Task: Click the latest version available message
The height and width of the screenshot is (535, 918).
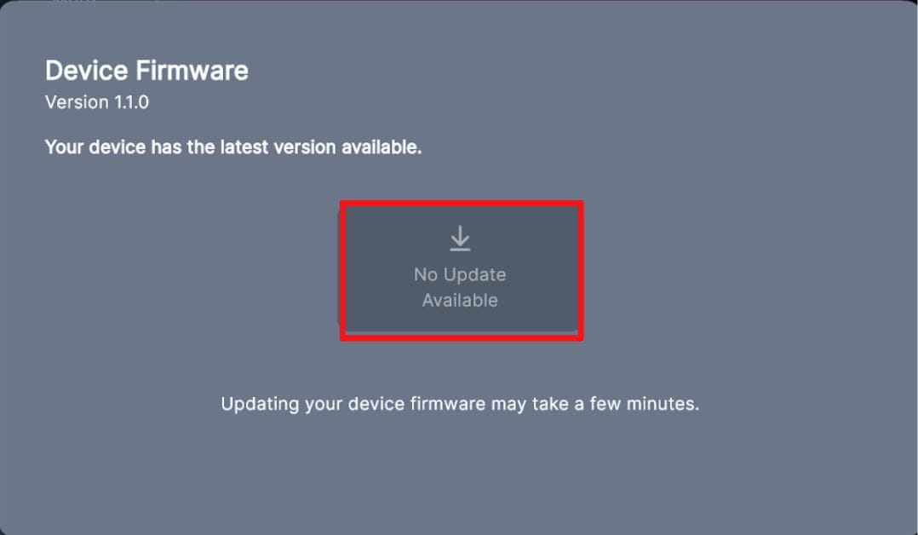Action: [233, 147]
